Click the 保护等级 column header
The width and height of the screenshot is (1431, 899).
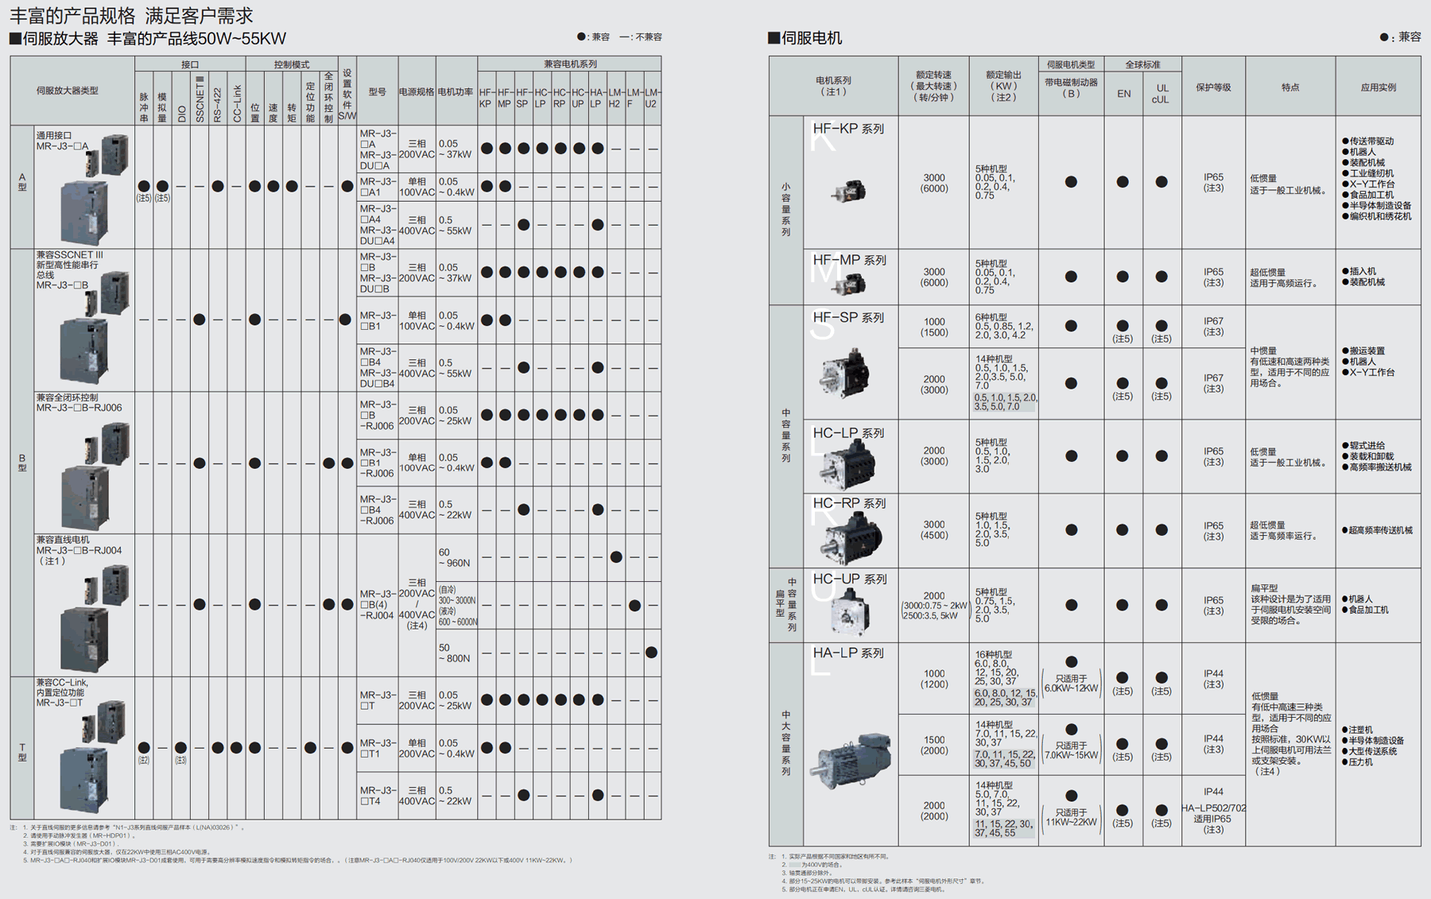pyautogui.click(x=1212, y=87)
